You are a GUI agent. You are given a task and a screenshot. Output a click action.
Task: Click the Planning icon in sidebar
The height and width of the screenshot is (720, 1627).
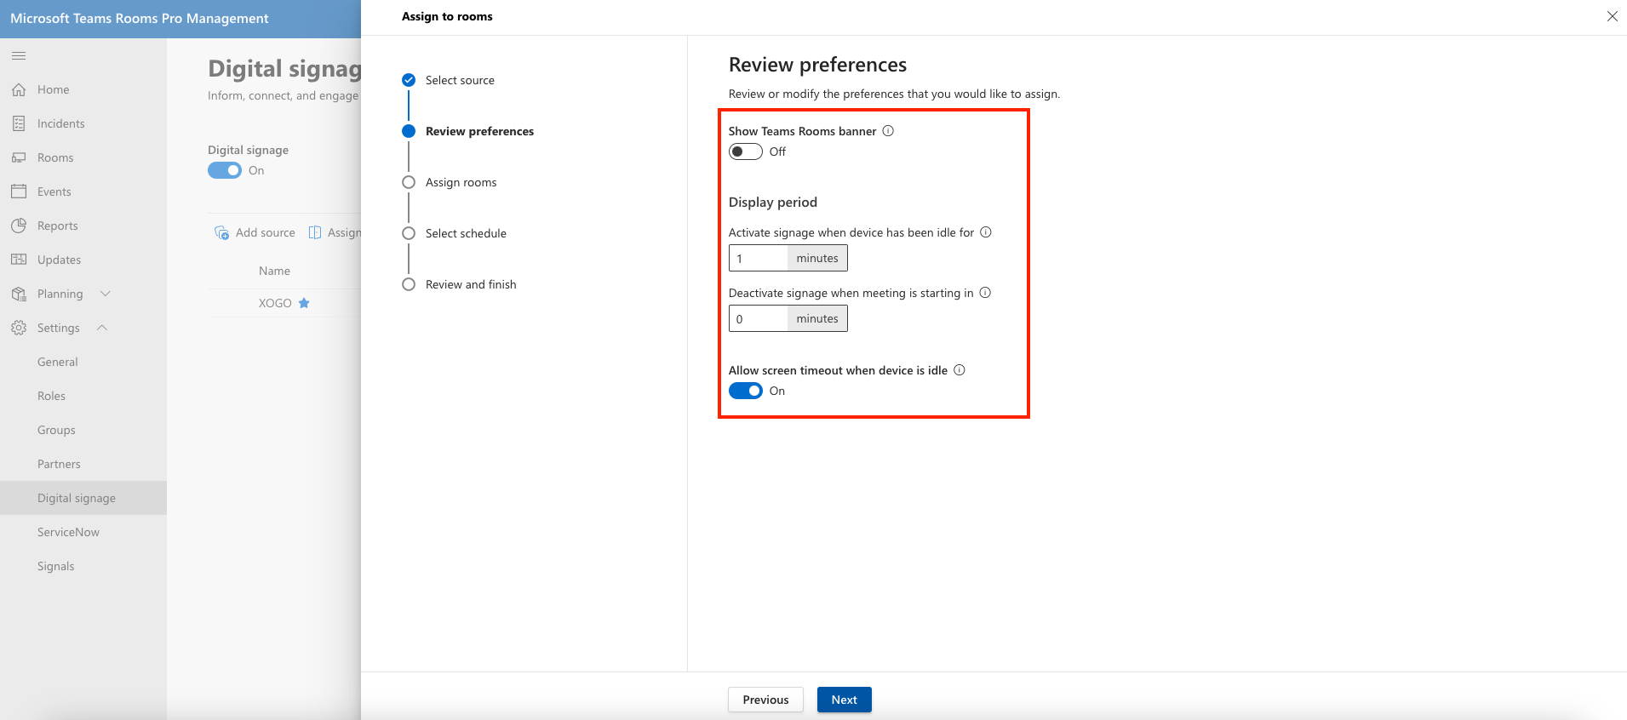point(19,294)
